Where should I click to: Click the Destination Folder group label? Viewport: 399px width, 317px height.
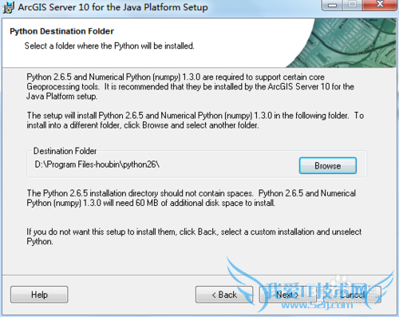pos(65,151)
